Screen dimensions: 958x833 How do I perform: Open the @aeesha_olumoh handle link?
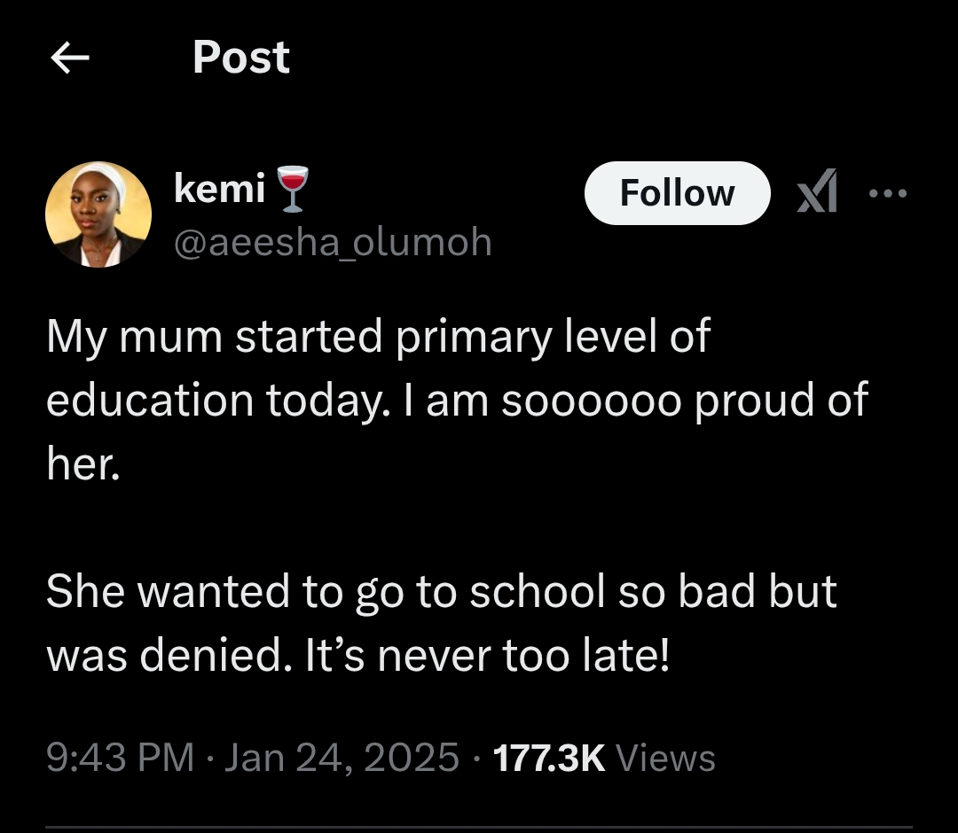click(x=333, y=241)
